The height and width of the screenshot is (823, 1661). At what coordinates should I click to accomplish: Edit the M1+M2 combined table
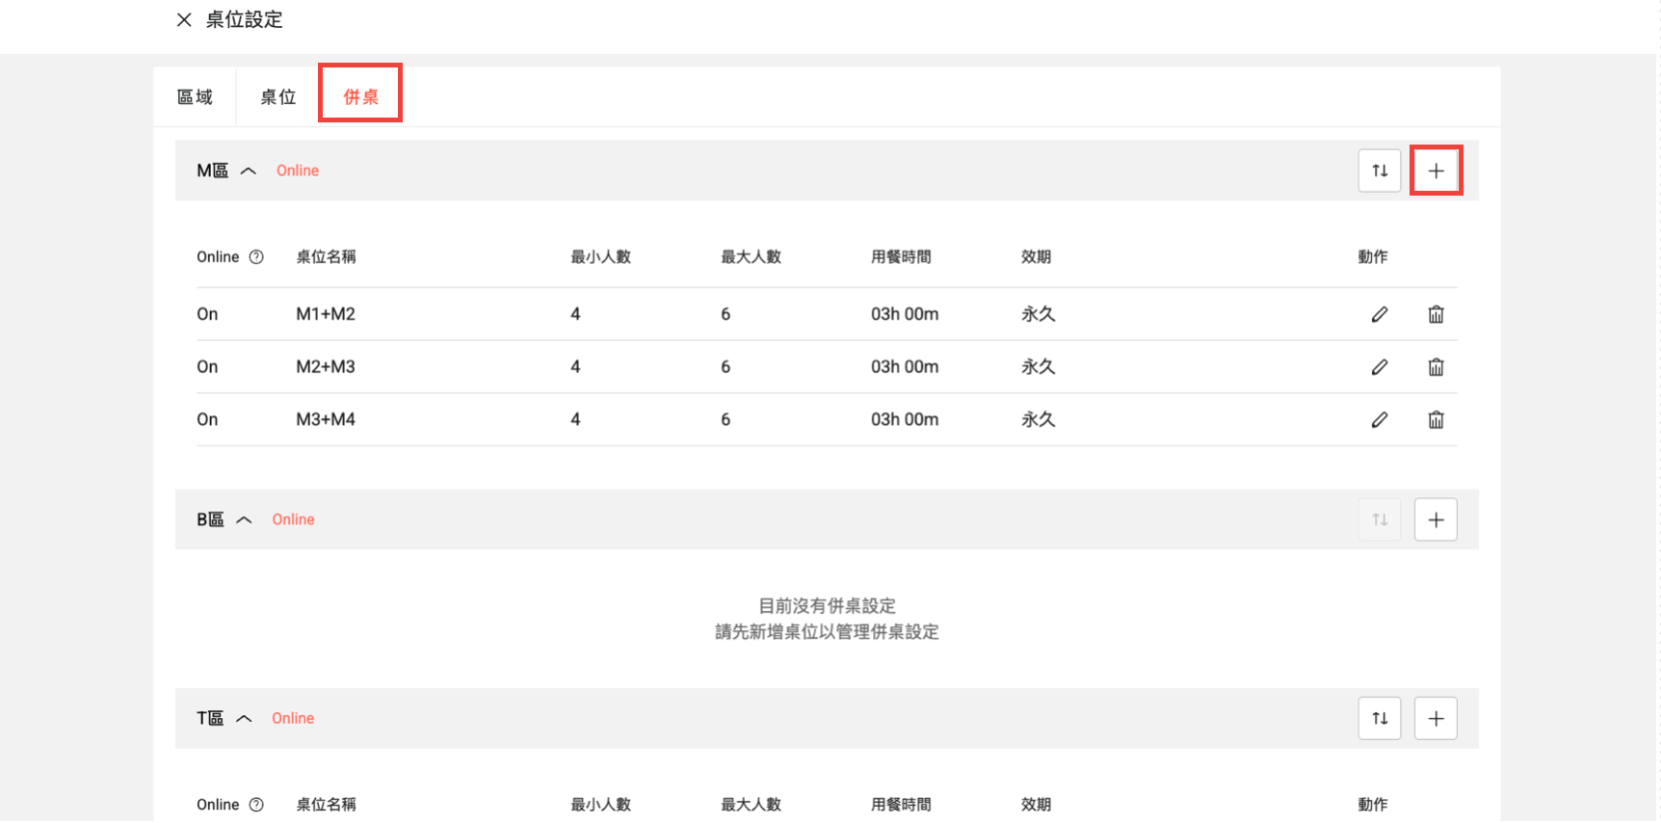(x=1379, y=315)
